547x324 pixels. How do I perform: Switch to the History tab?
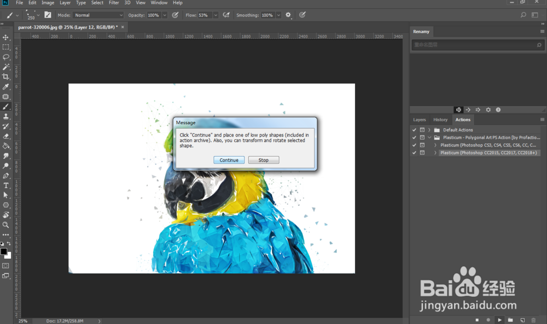[440, 119]
